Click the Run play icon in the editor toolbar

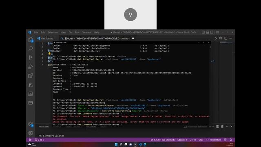point(216,38)
